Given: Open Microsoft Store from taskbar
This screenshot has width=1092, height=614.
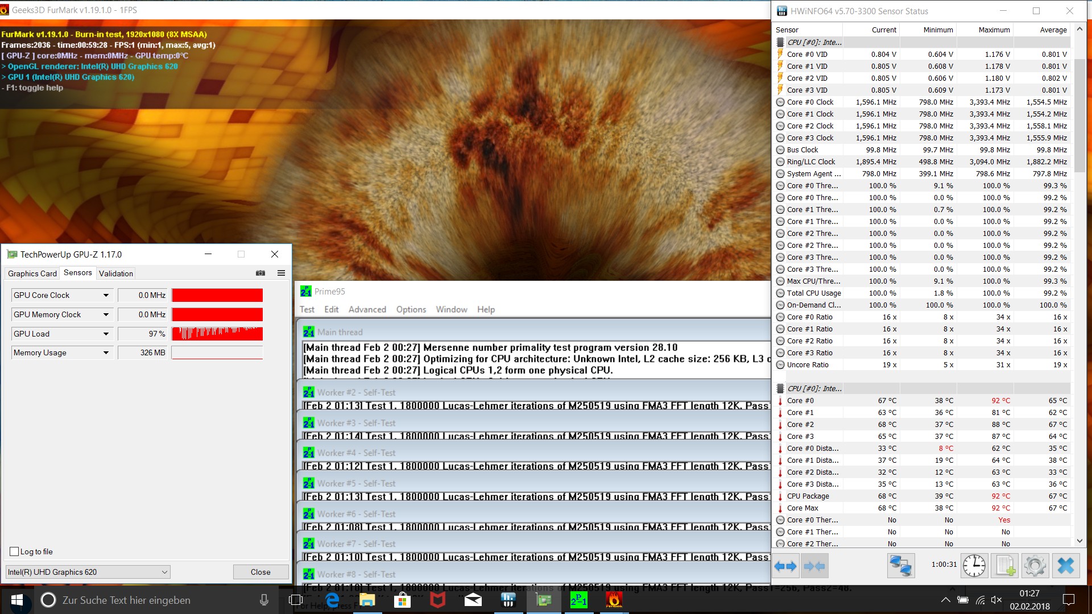Looking at the screenshot, I should tap(402, 600).
